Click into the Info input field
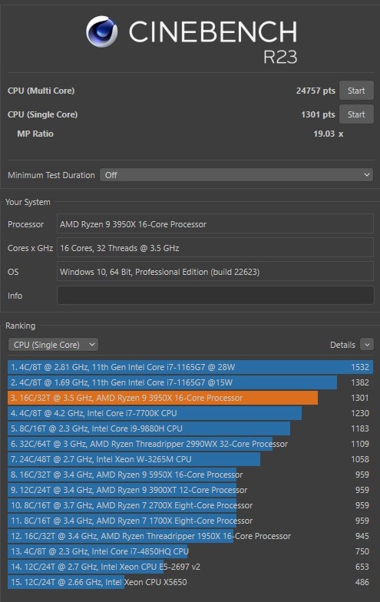 pos(215,295)
